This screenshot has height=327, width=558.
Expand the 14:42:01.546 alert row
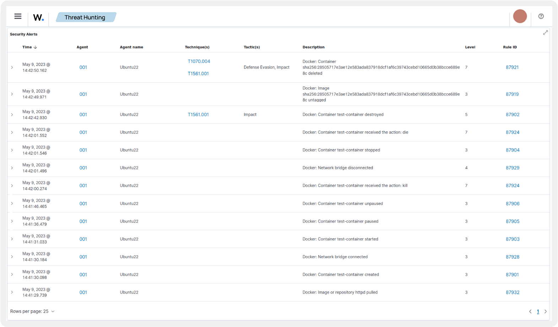tap(12, 150)
